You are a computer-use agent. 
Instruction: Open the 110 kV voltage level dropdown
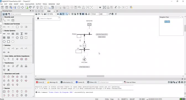click(x=95, y=14)
